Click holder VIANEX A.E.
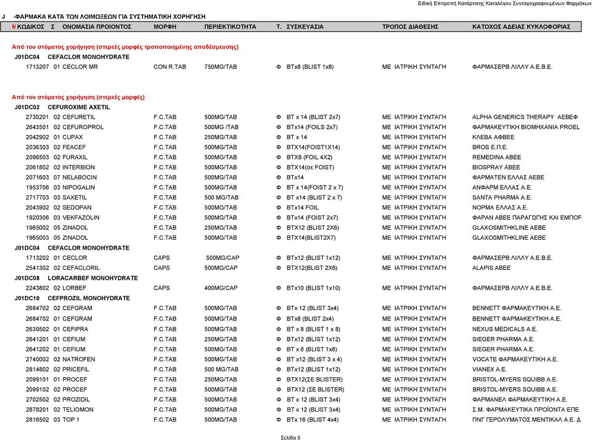 click(x=489, y=369)
